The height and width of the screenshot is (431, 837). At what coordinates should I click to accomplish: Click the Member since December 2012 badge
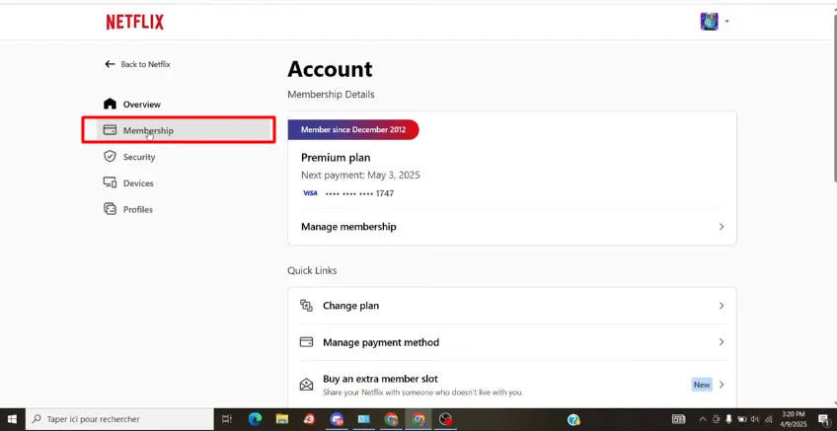tap(353, 129)
